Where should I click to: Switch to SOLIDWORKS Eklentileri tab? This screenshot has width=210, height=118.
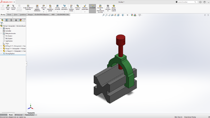tap(42, 15)
